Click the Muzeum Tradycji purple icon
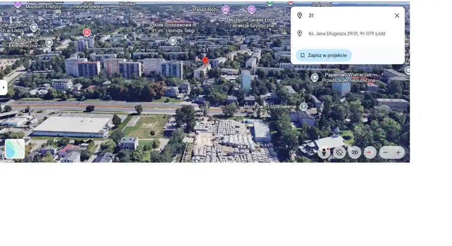 pos(17,4)
